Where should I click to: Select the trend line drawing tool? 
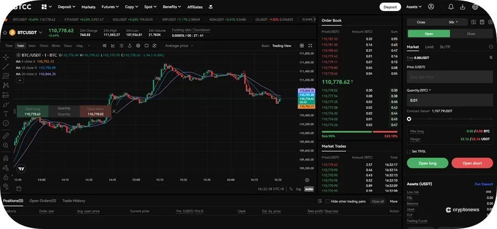6,67
